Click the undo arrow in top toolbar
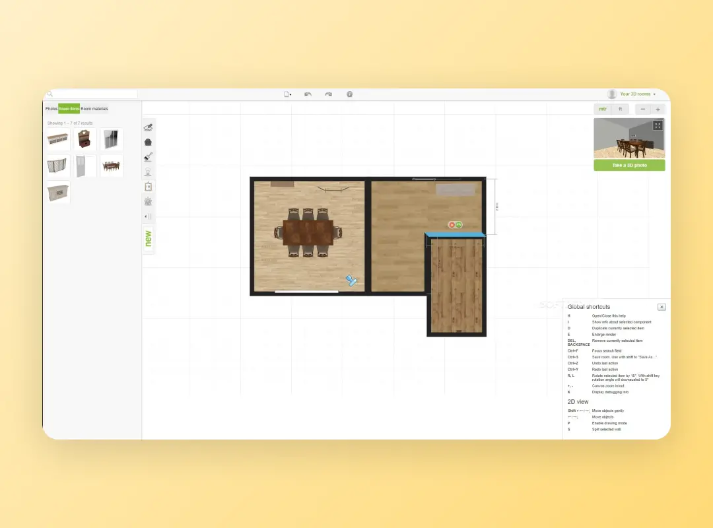 [x=308, y=94]
